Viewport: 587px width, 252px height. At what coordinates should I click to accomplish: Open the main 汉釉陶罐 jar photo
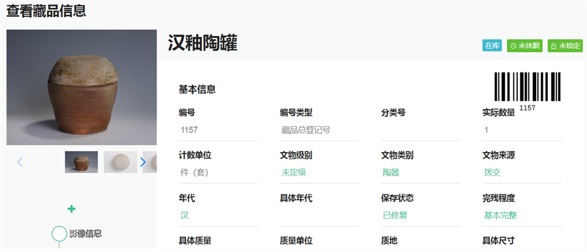point(82,87)
